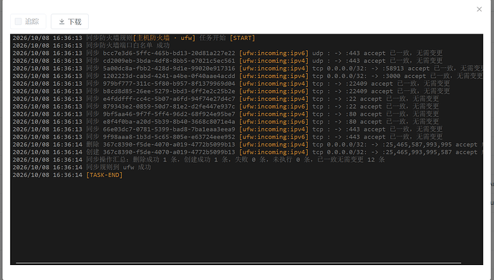Click the horizontal scrollbar of log panel

(x=238, y=263)
